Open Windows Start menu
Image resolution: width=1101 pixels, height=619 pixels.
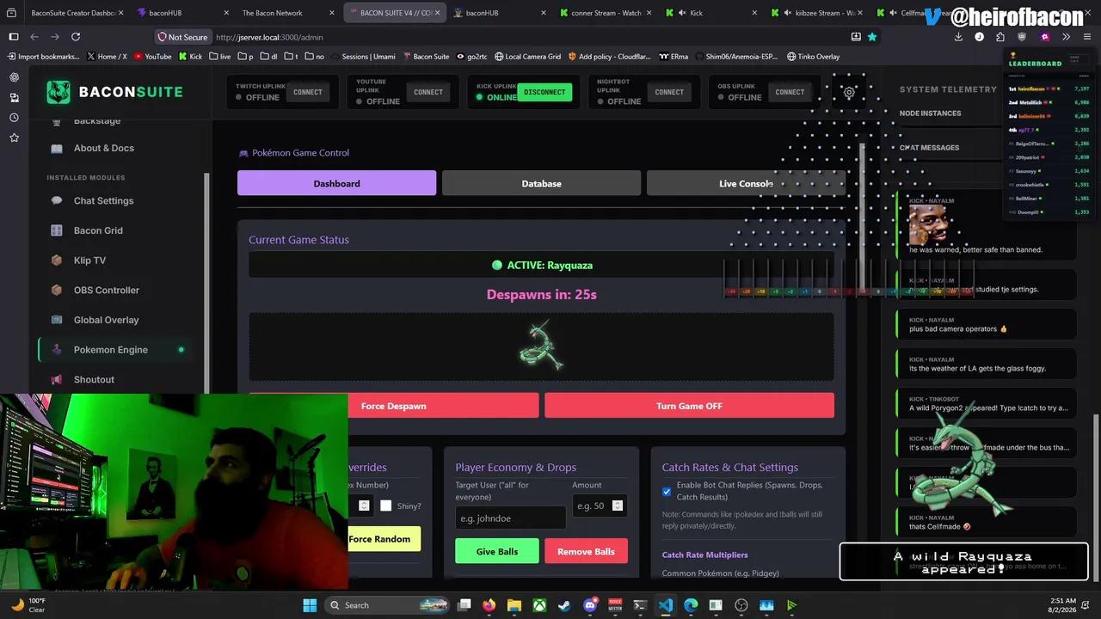point(310,605)
